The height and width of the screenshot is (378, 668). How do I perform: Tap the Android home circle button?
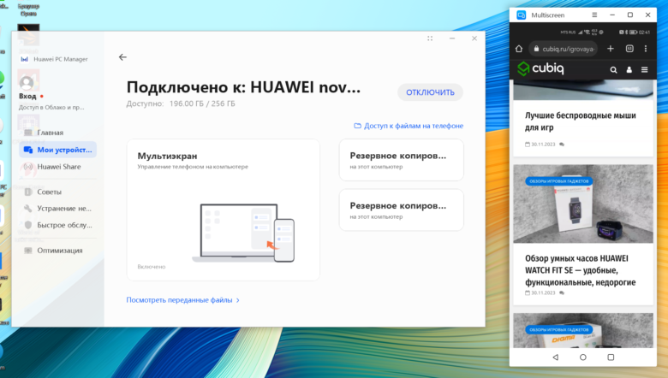pos(583,357)
